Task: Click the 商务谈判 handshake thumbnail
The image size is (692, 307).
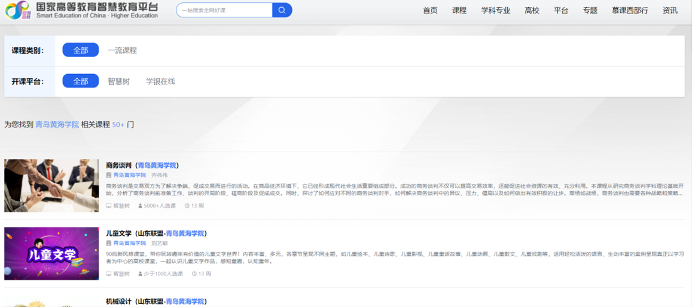Action: [x=51, y=186]
